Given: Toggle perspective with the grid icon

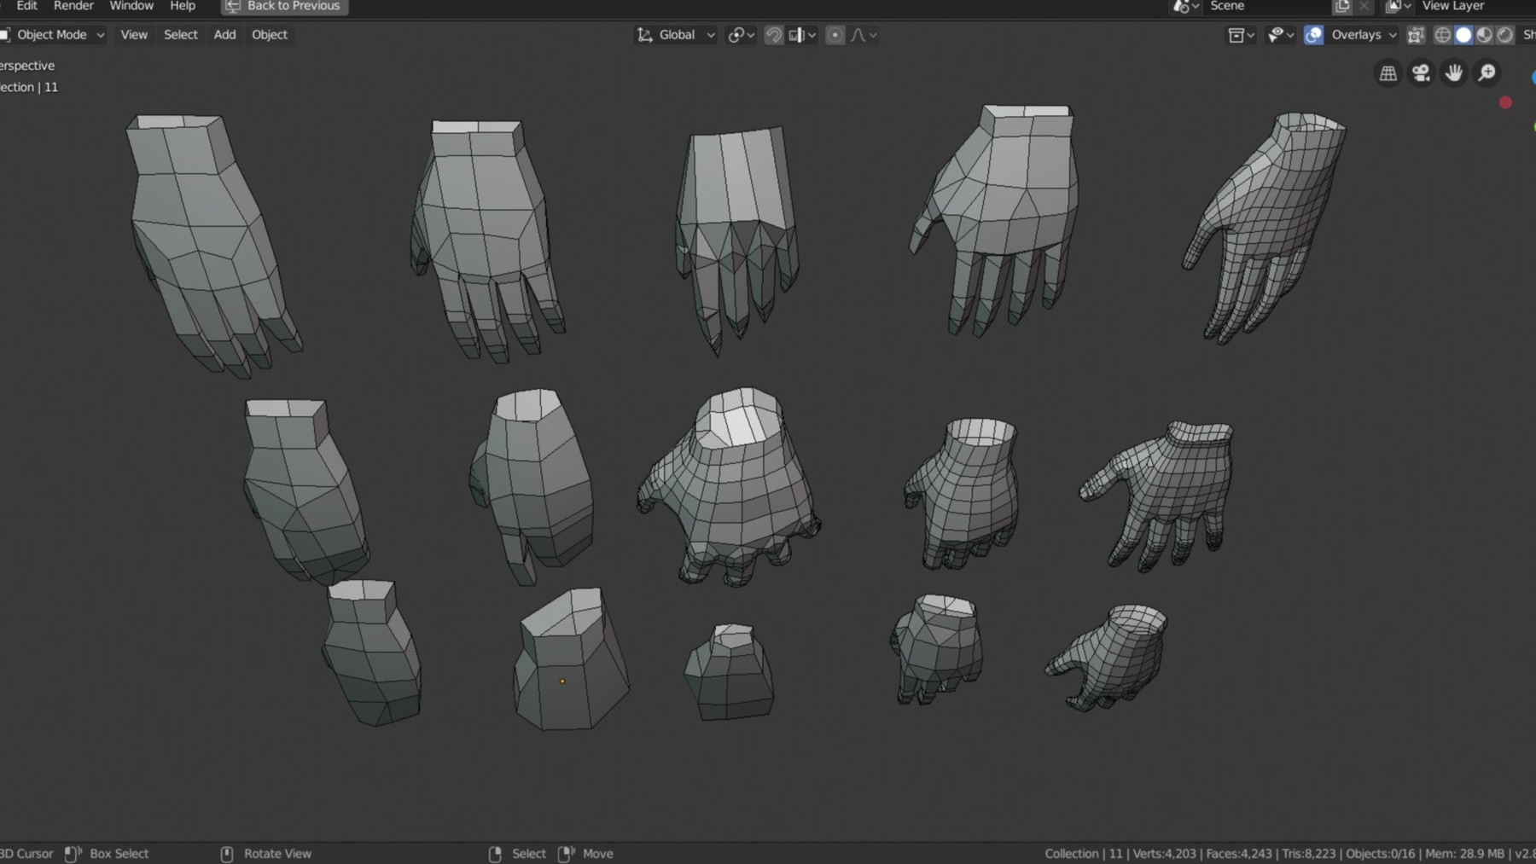Looking at the screenshot, I should [x=1387, y=73].
